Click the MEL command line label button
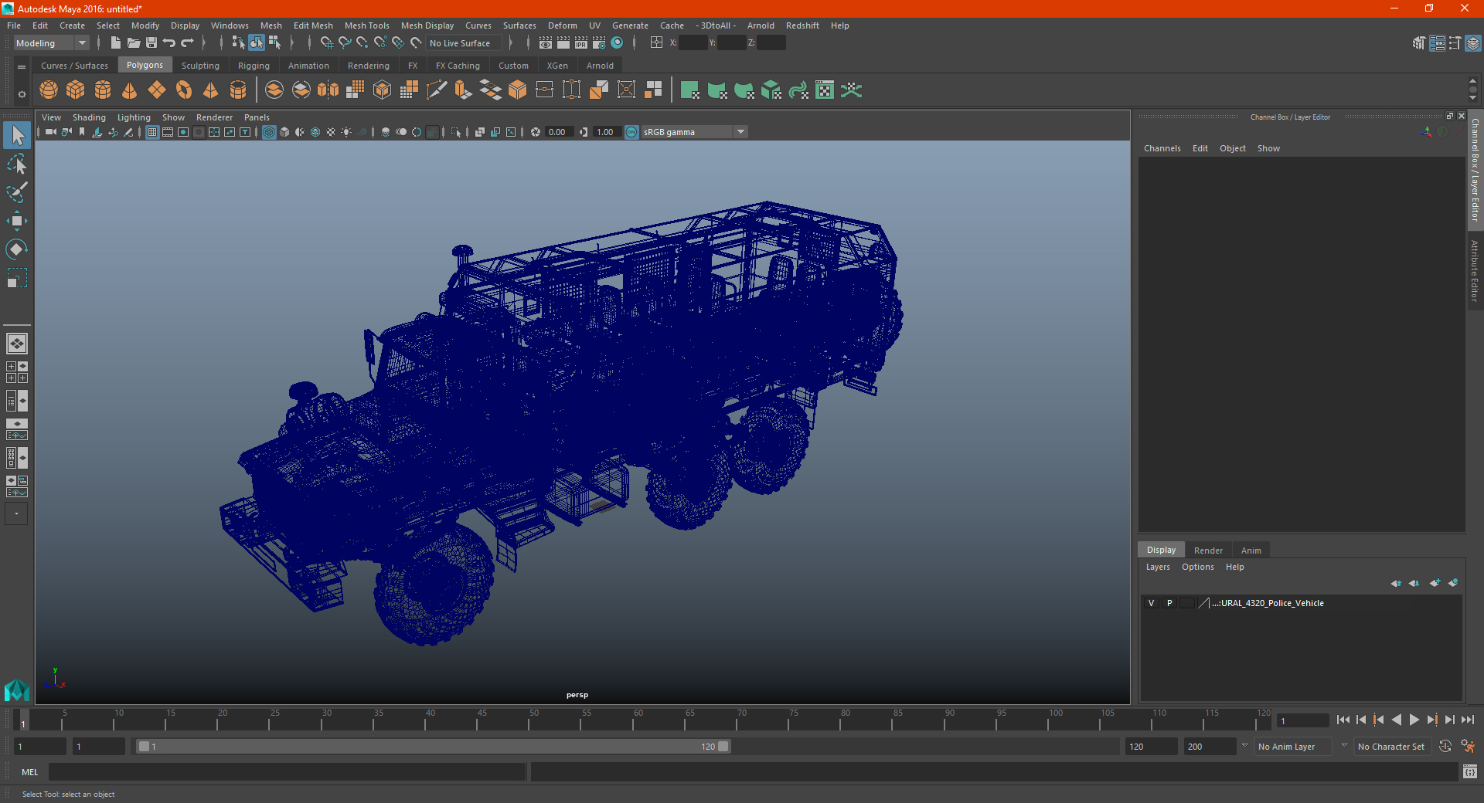Viewport: 1484px width, 803px height. click(30, 771)
